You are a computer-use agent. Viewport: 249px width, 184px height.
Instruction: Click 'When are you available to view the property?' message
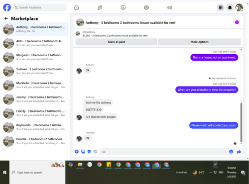pyautogui.click(x=207, y=90)
